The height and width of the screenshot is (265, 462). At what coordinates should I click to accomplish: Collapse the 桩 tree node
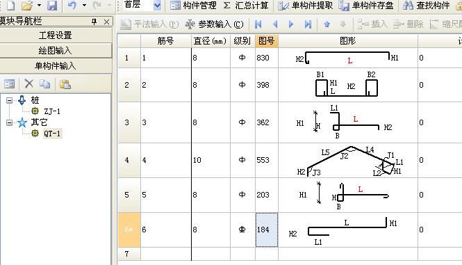pyautogui.click(x=10, y=100)
